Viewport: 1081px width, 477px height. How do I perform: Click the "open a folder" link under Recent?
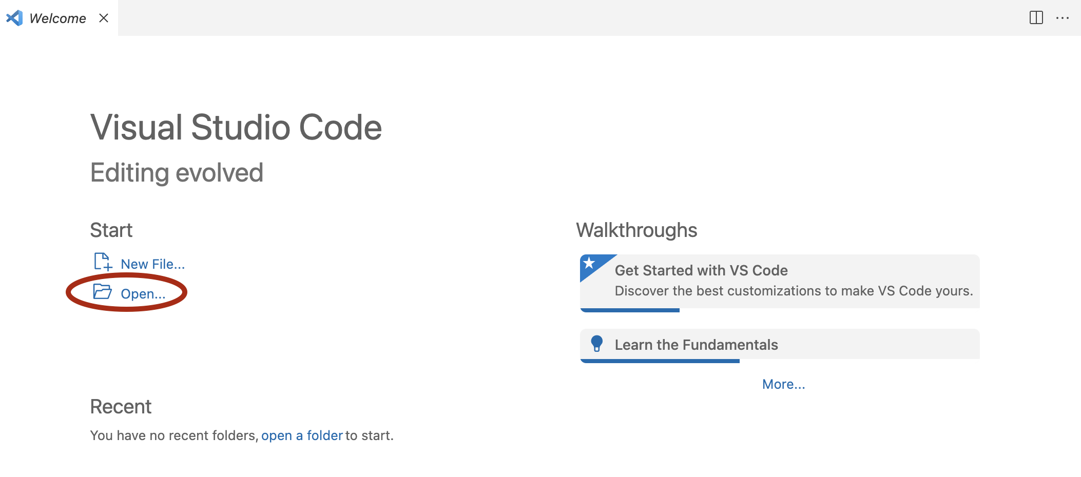click(x=301, y=435)
